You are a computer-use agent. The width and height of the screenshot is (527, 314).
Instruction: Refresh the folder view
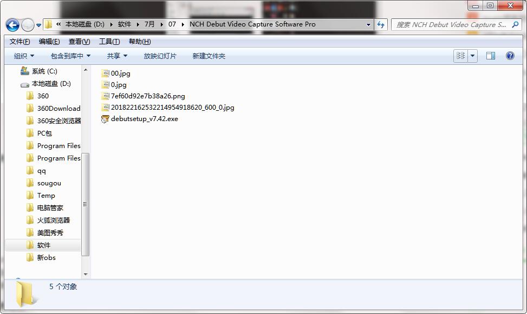[x=381, y=24]
